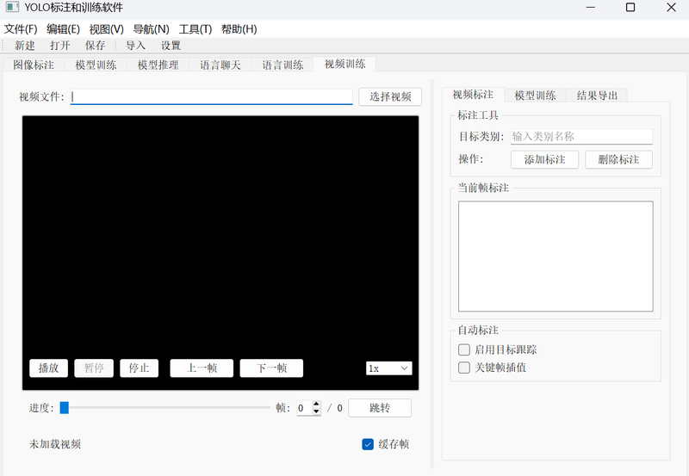Minimize the YOLO software window
689x476 pixels.
[x=591, y=8]
